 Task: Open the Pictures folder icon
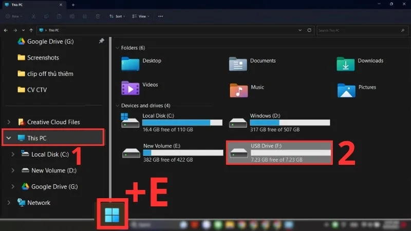pyautogui.click(x=346, y=90)
